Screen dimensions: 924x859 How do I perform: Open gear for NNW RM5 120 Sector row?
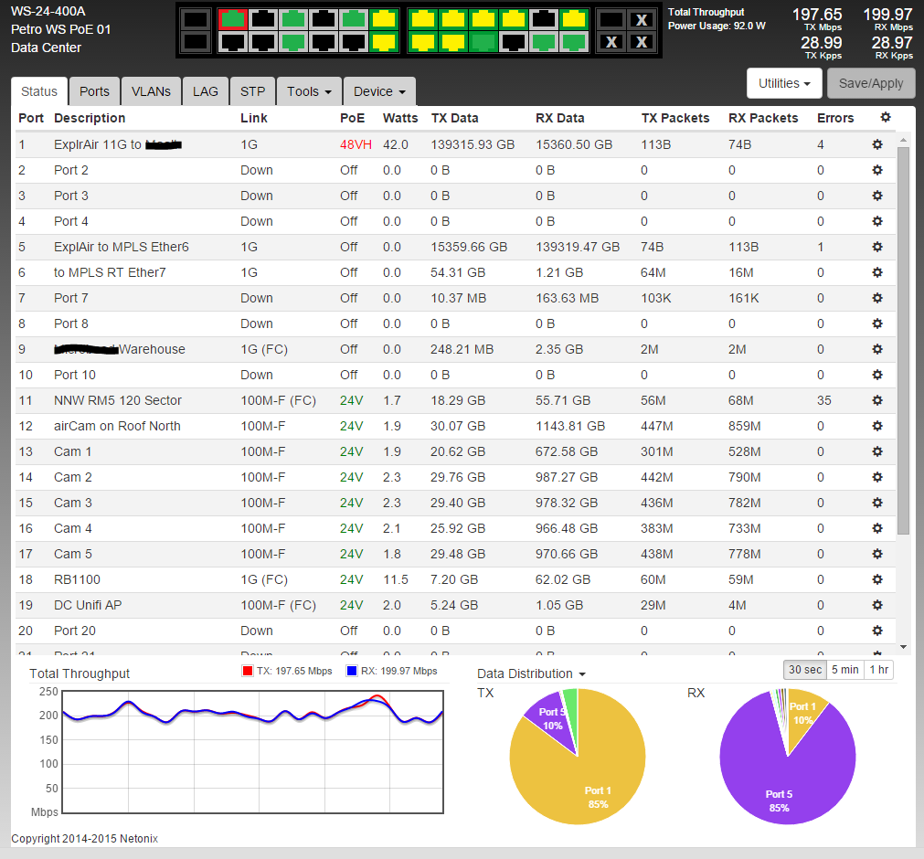(x=876, y=400)
